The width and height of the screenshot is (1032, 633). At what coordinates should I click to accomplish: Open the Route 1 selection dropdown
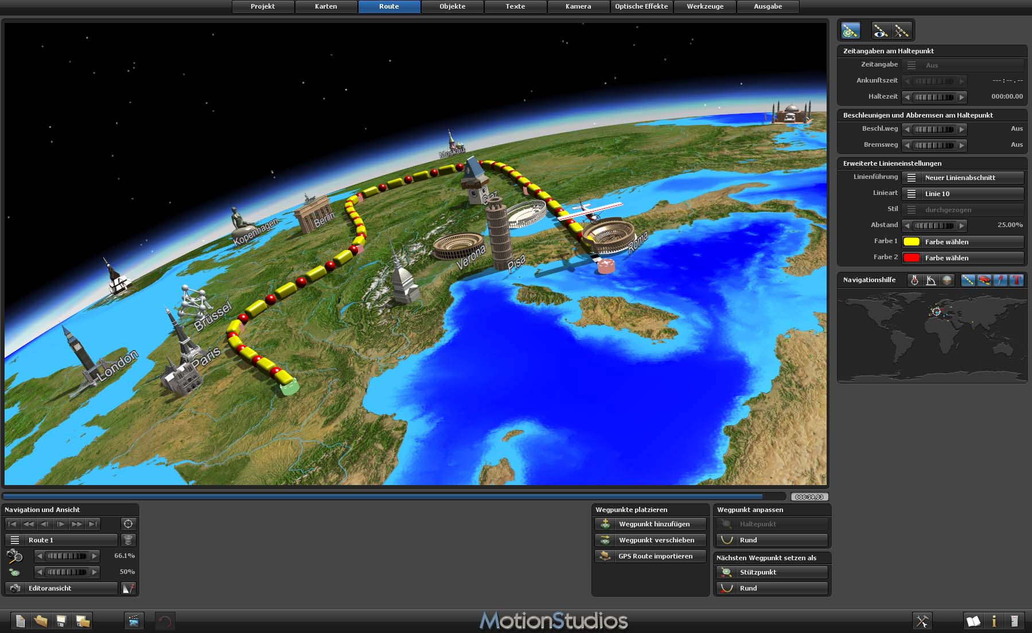point(61,540)
